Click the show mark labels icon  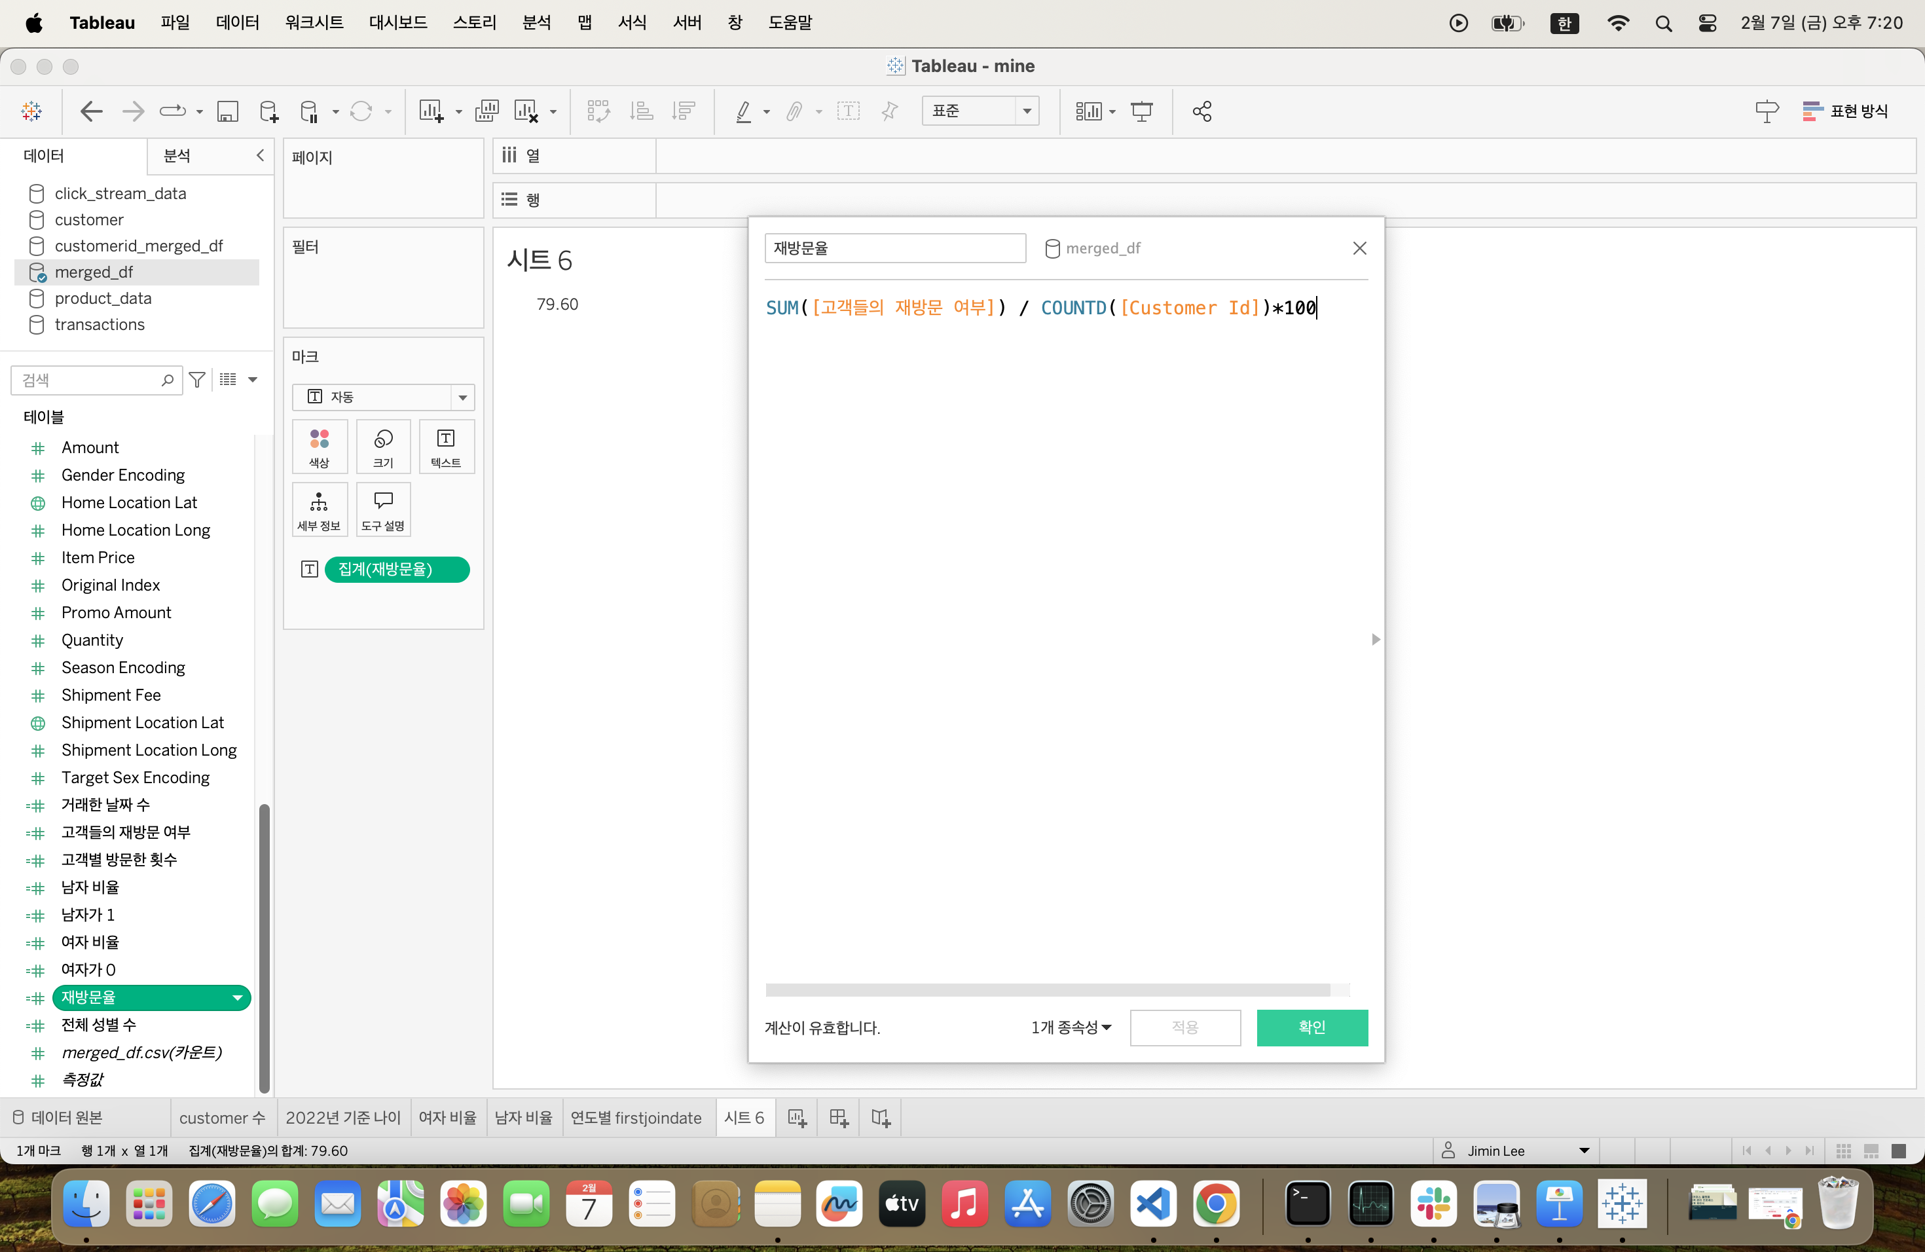pos(848,111)
